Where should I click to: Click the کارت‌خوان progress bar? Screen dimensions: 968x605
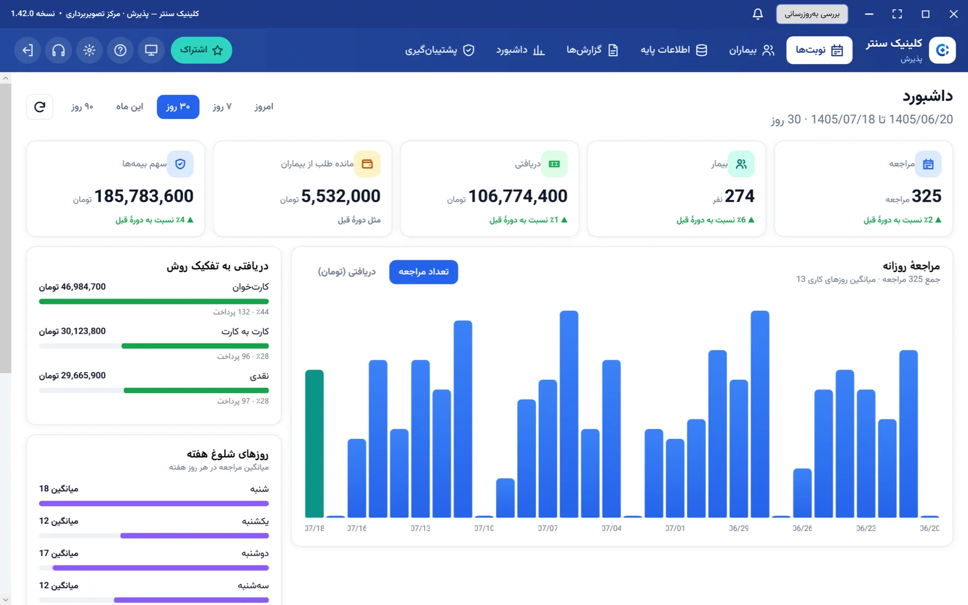(x=154, y=301)
